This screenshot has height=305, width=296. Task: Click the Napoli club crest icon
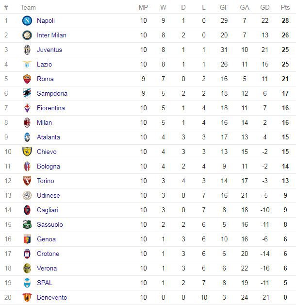coord(27,20)
